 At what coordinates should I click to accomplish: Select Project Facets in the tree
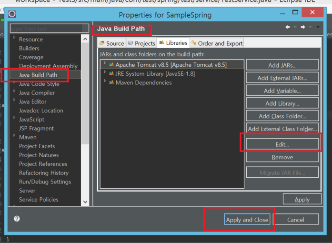tap(37, 146)
